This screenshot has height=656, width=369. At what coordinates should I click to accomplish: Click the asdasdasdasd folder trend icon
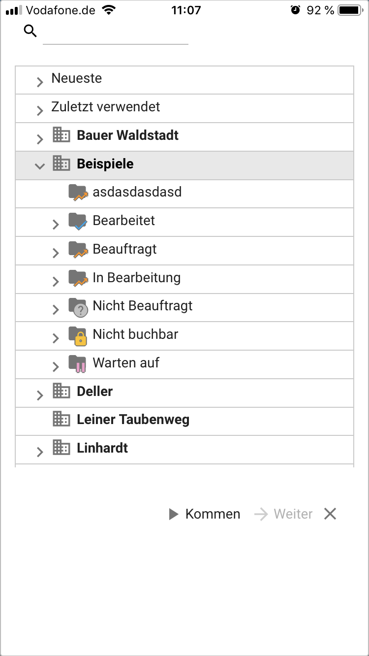click(x=78, y=193)
